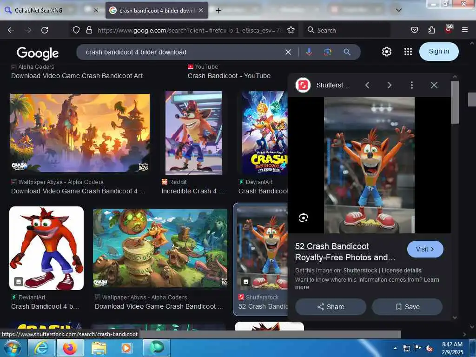Open the Shutterstock source link in description
Viewport: 476px width, 357px height.
360,271
